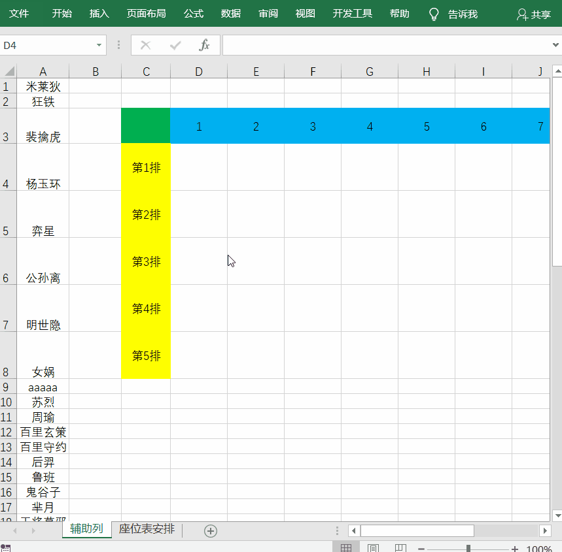The image size is (562, 552).
Task: Click horizontal scrollbar left arrow
Action: click(x=354, y=530)
